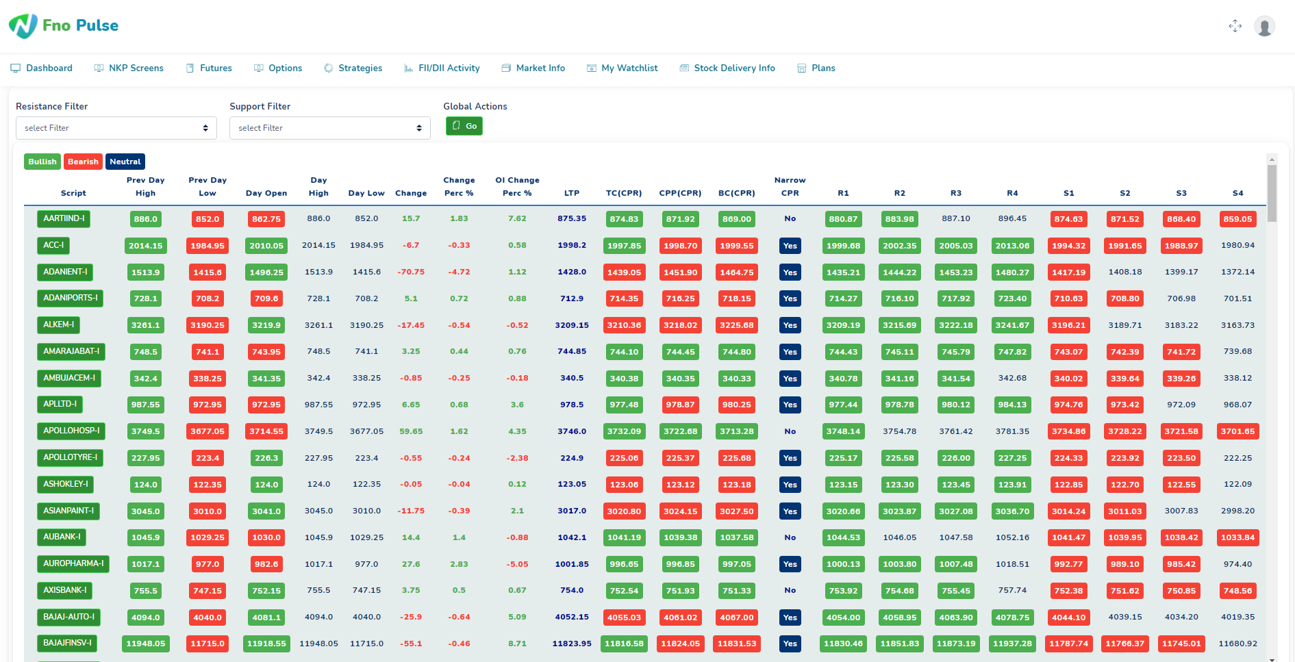
Task: Click the Strategies gear icon
Action: (329, 68)
